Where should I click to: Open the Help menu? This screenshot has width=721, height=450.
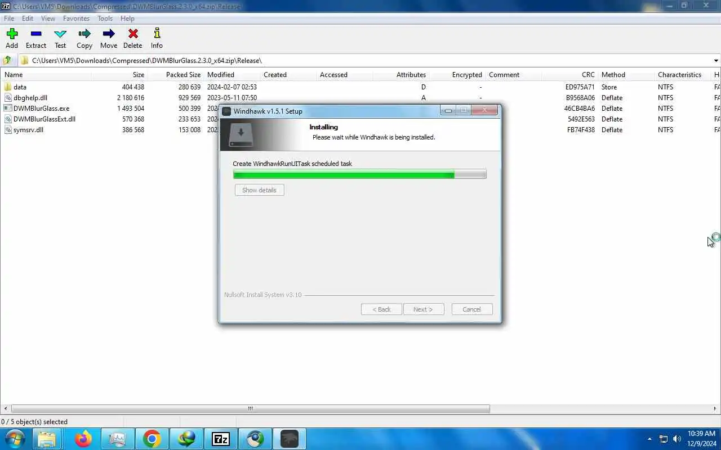pyautogui.click(x=128, y=19)
